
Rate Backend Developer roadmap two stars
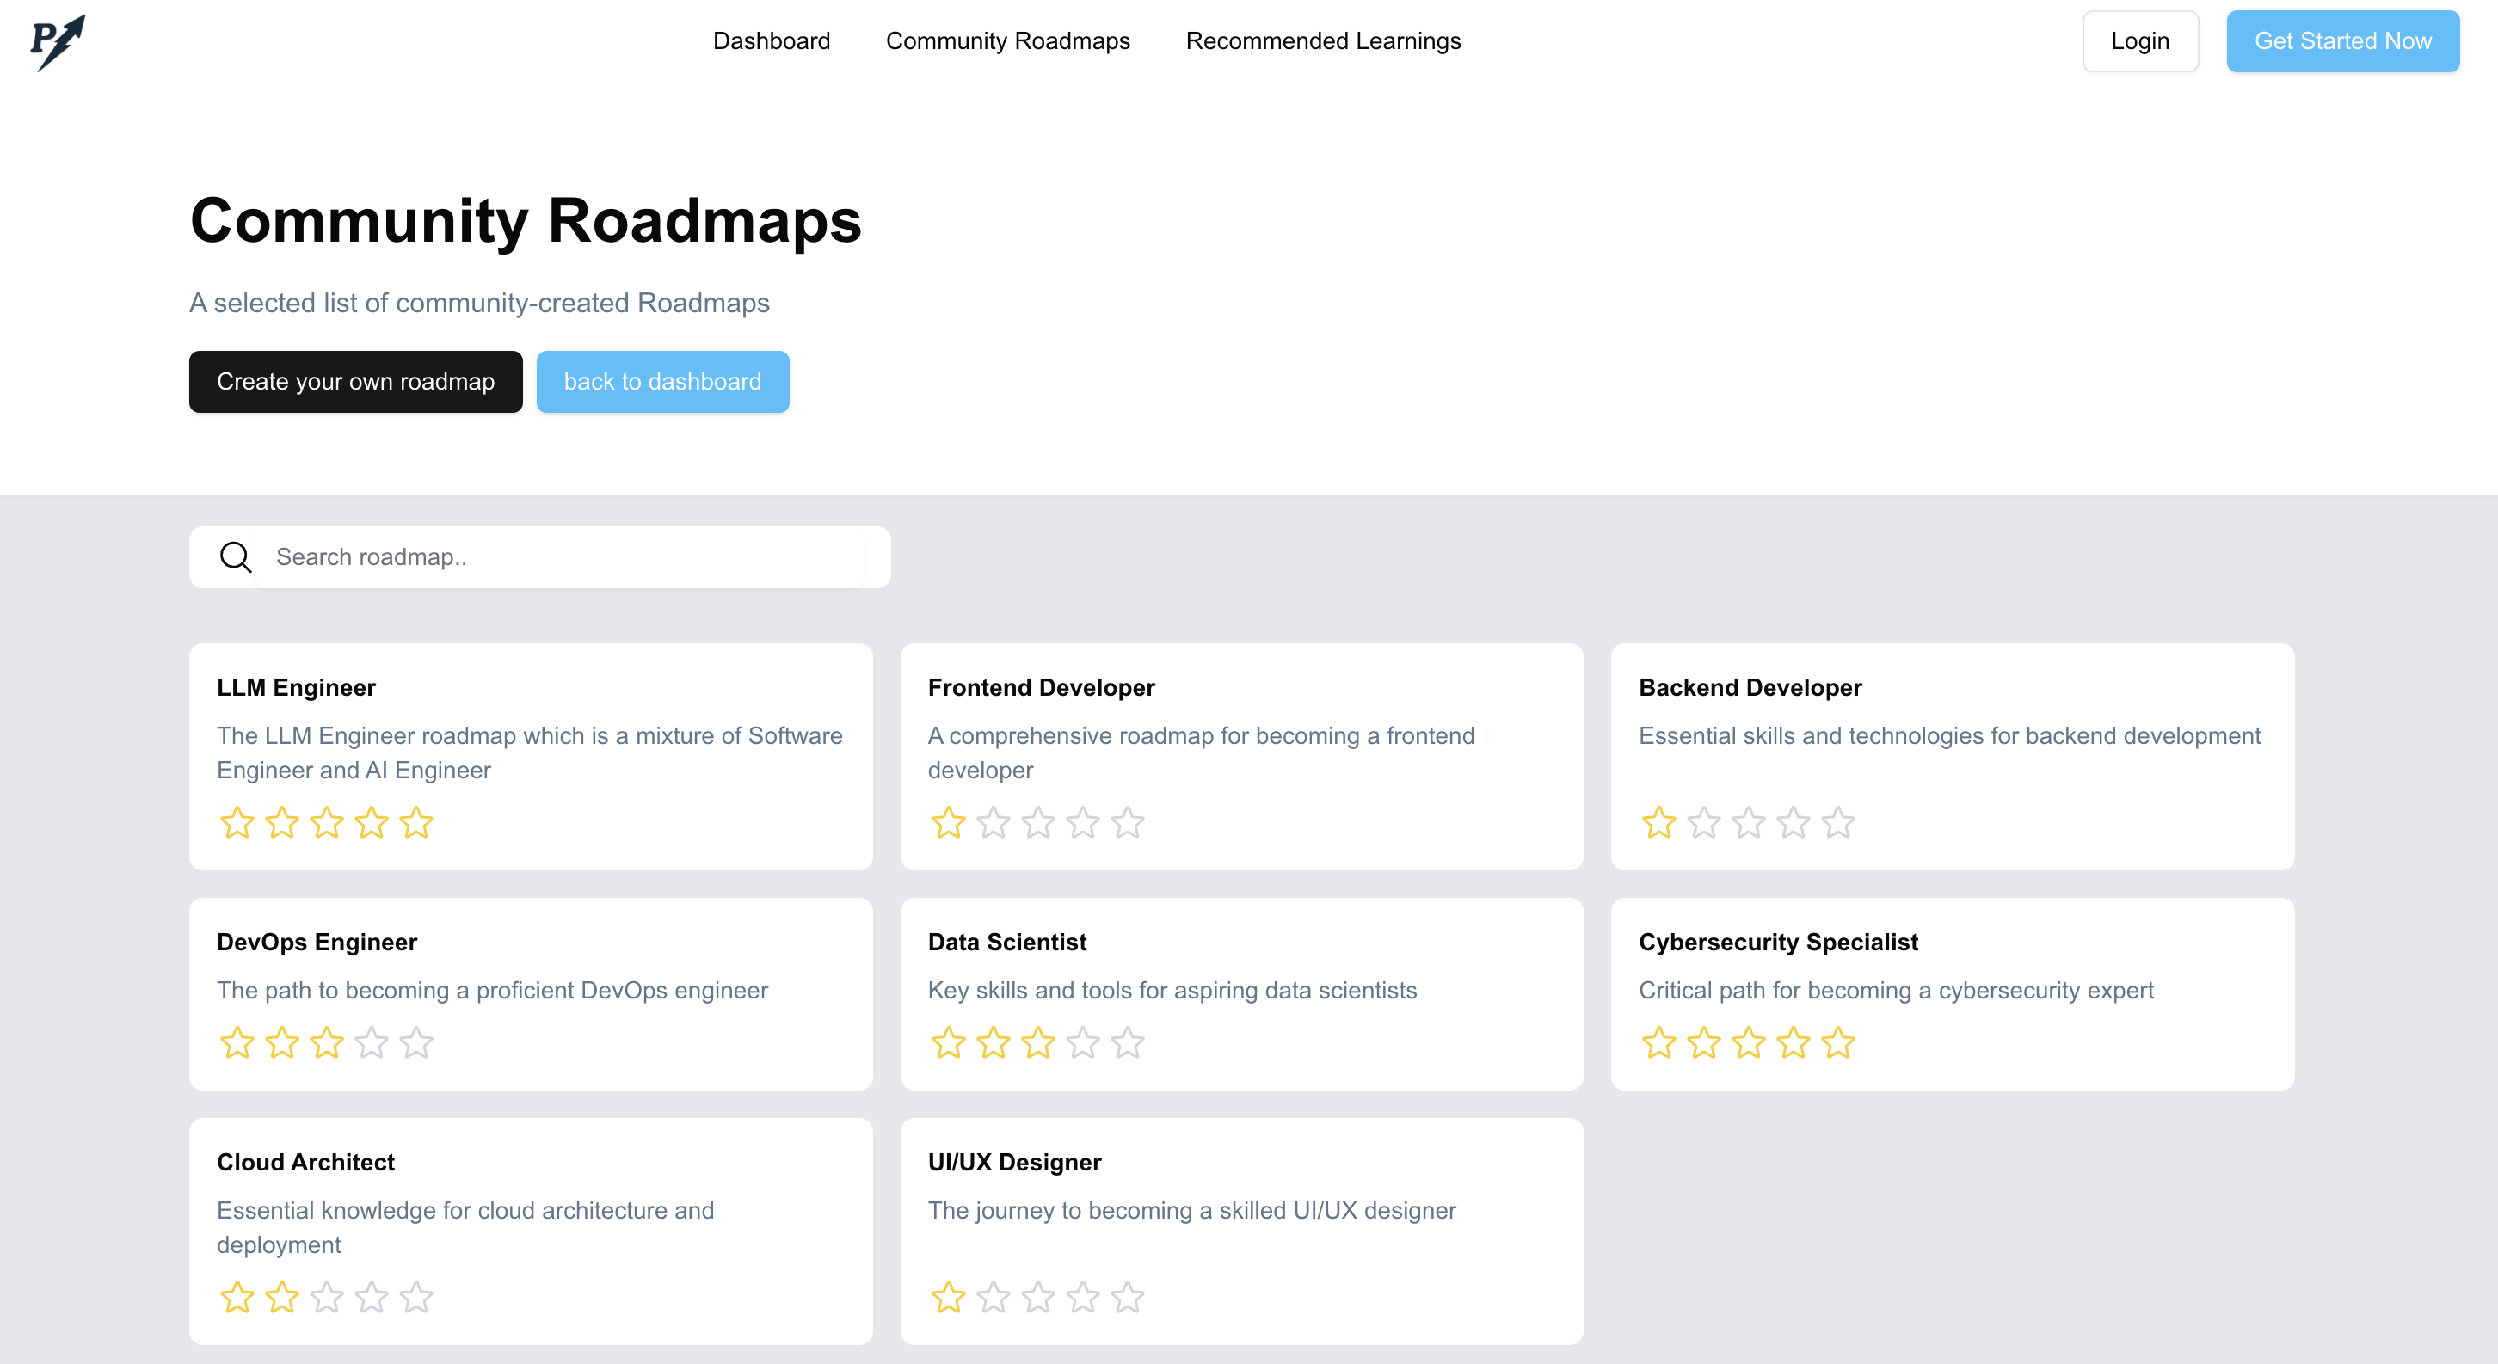point(1704,823)
